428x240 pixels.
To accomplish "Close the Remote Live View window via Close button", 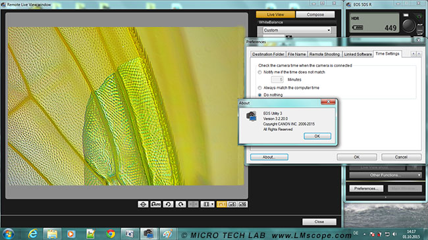I will pyautogui.click(x=319, y=222).
